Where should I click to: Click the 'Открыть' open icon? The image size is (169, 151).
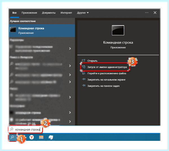pyautogui.click(x=84, y=60)
